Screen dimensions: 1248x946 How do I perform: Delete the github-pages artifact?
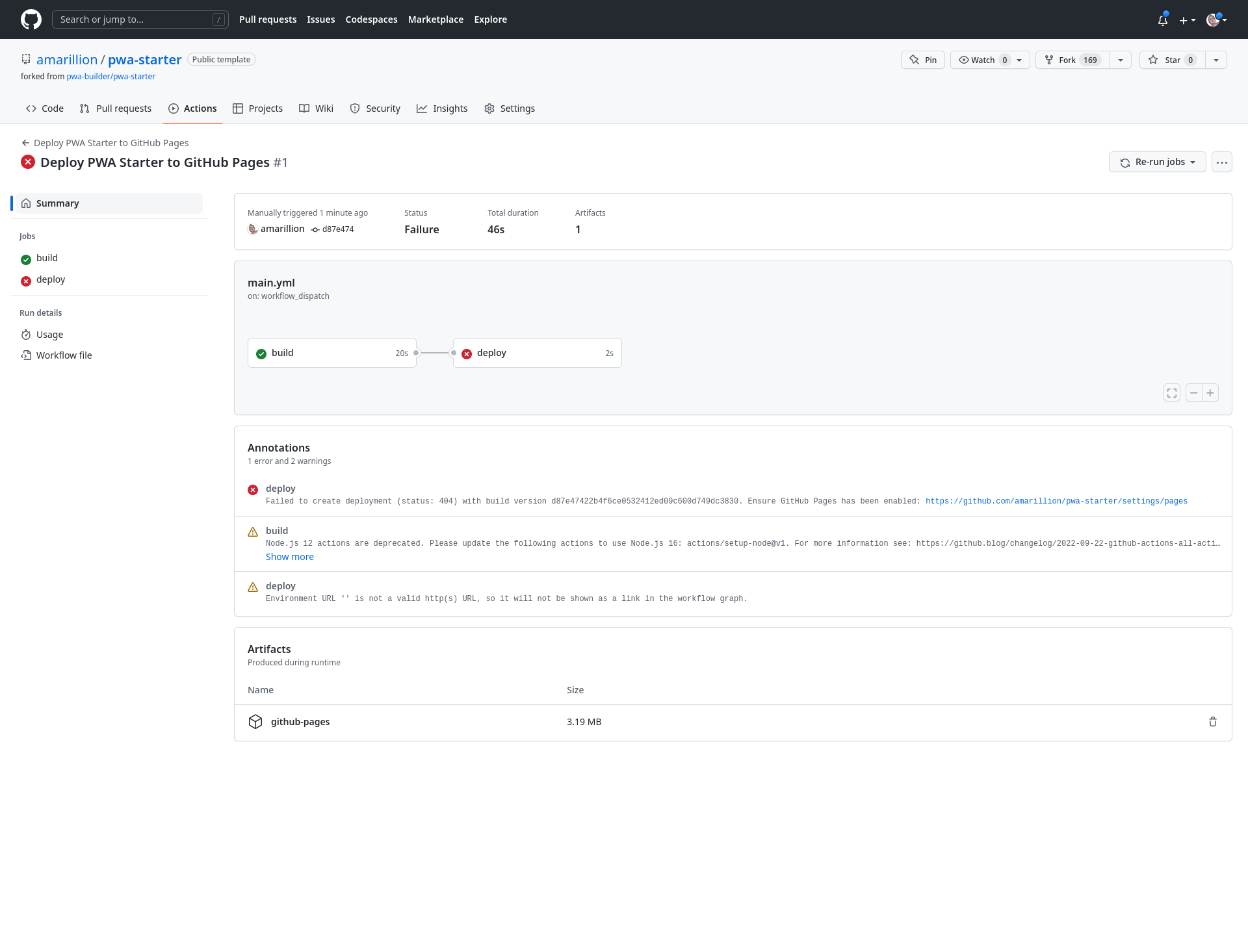coord(1212,722)
